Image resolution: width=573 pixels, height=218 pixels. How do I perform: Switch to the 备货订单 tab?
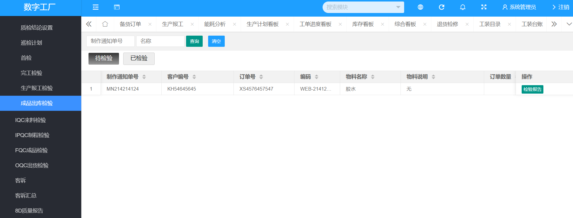point(130,24)
